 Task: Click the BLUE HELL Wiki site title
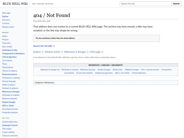15,4
